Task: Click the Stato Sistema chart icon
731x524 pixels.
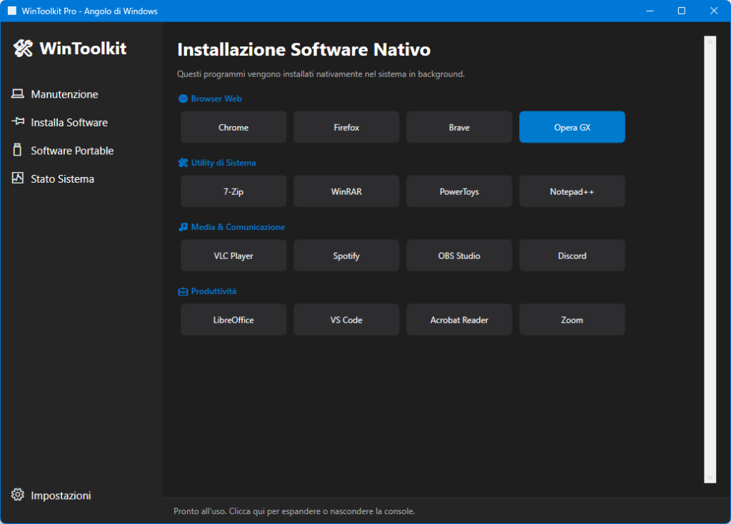Action: (18, 178)
